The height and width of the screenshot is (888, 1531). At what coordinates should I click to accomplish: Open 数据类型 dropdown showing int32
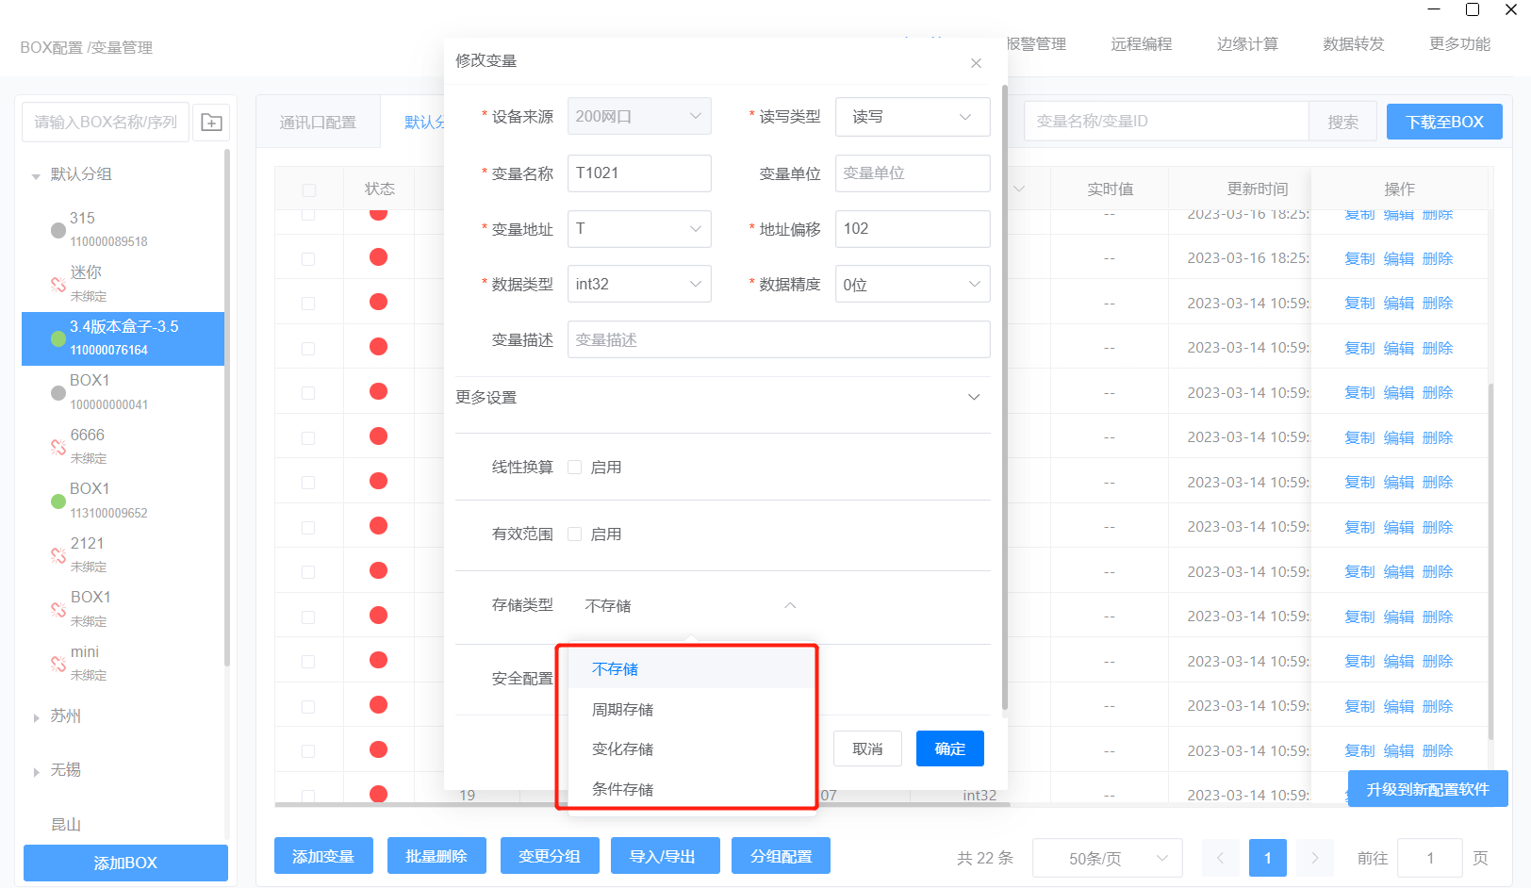pos(639,284)
